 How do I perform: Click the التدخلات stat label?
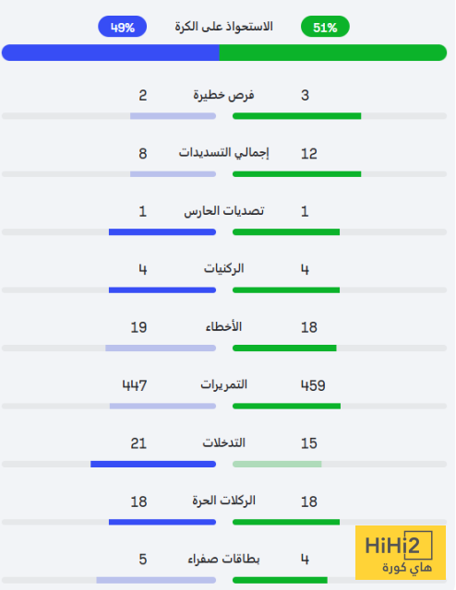click(224, 442)
